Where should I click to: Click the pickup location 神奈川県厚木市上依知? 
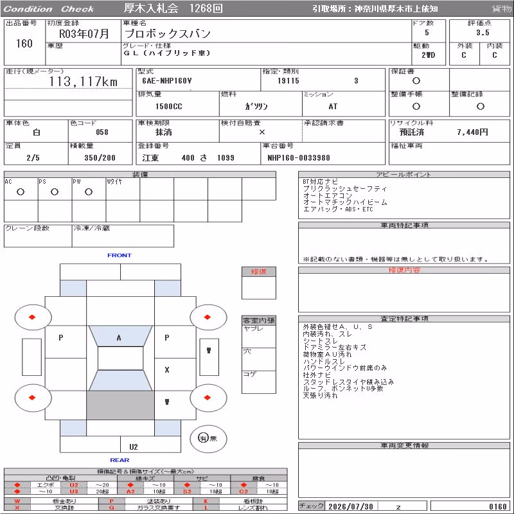(x=396, y=9)
